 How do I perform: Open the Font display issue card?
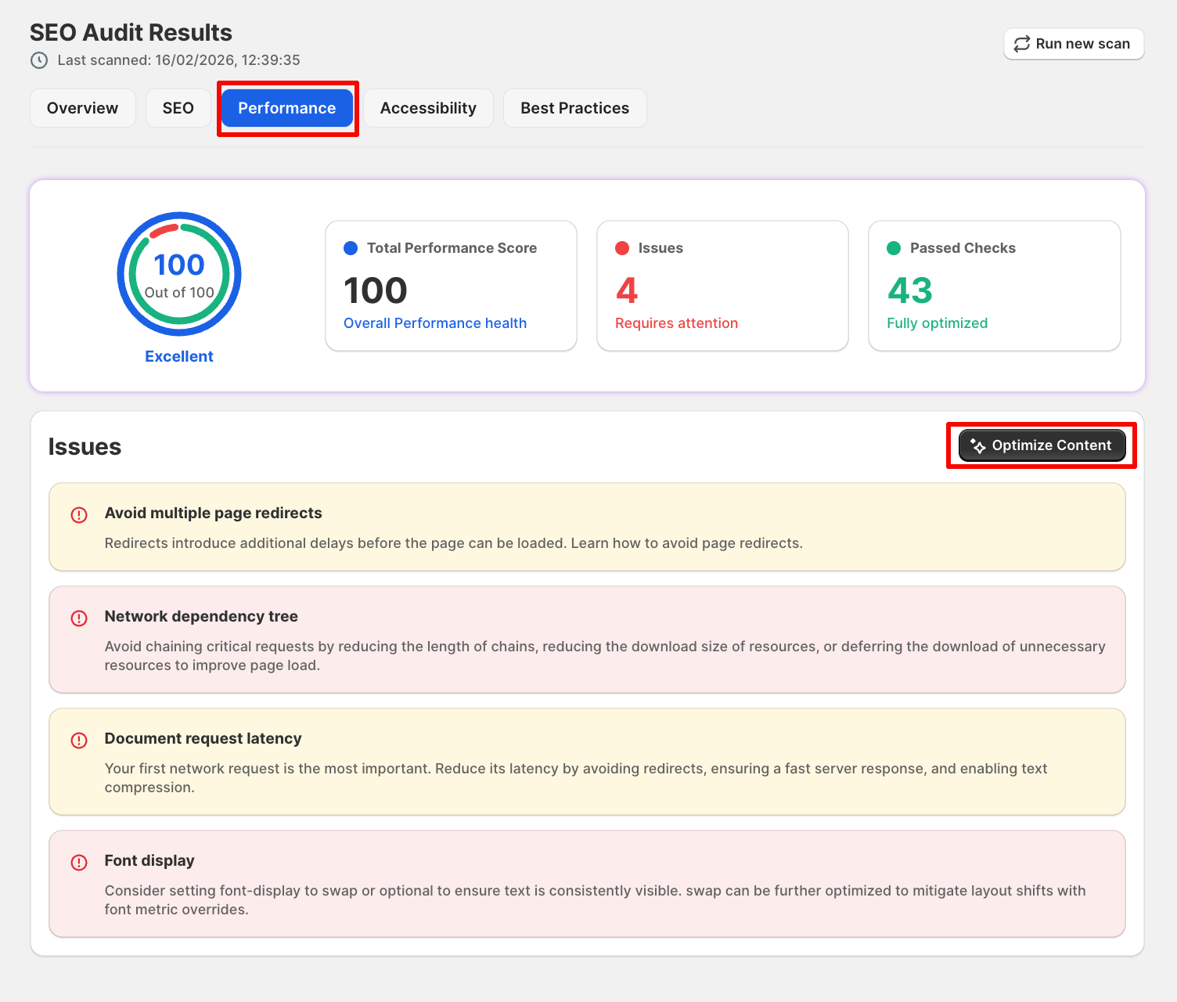point(587,884)
